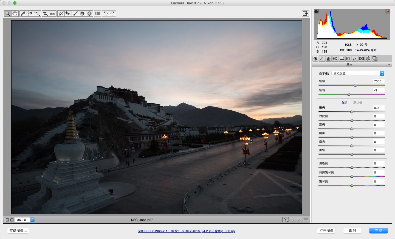The width and height of the screenshot is (395, 239).
Task: Open the 35.2% zoom level dropdown
Action: tap(32, 220)
